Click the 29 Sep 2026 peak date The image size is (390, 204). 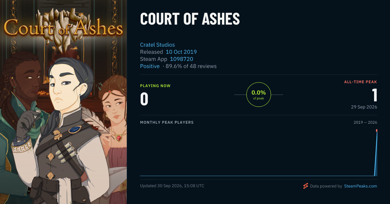pyautogui.click(x=364, y=107)
